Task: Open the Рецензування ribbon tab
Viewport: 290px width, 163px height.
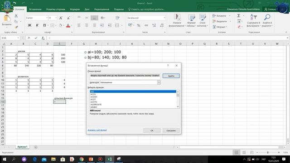Action: click(x=101, y=9)
